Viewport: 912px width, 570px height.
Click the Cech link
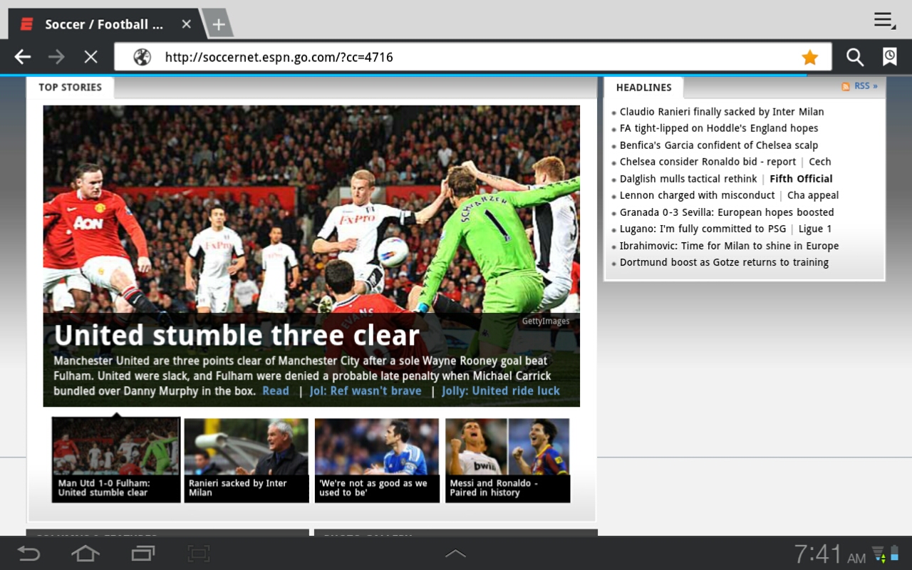[820, 162]
